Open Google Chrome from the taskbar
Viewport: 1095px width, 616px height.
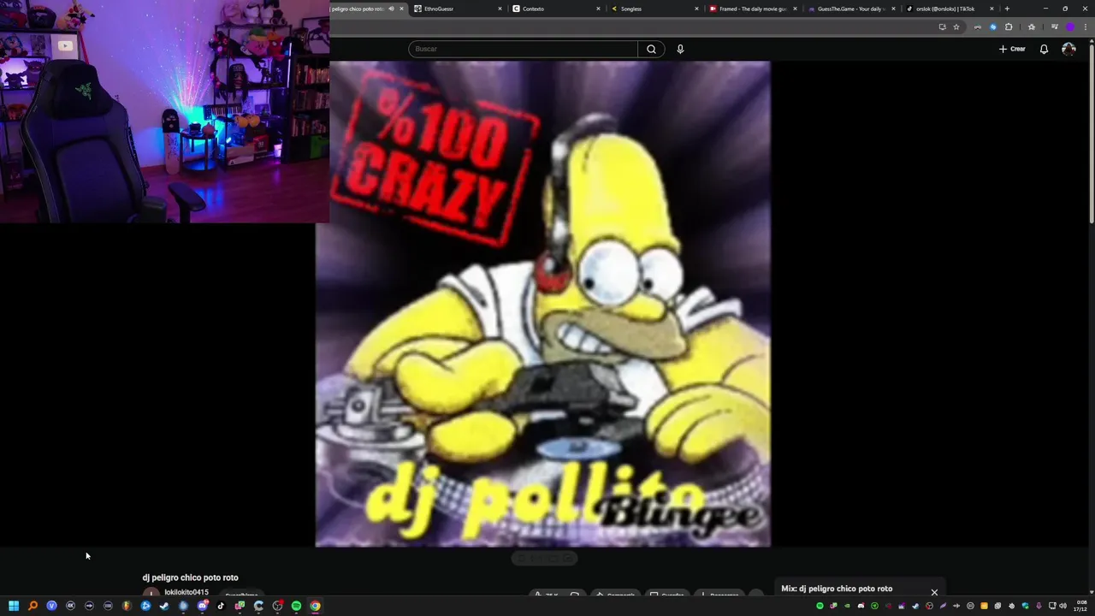point(315,606)
